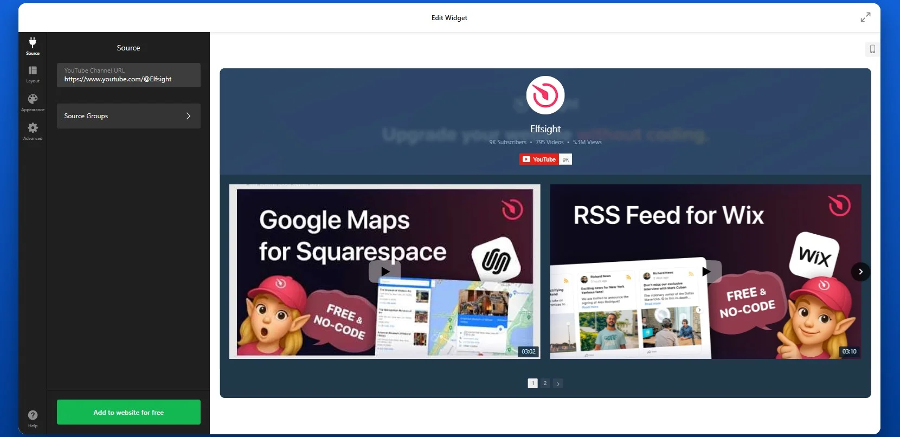Go to next slide arrow
Image resolution: width=900 pixels, height=437 pixels.
pyautogui.click(x=860, y=272)
